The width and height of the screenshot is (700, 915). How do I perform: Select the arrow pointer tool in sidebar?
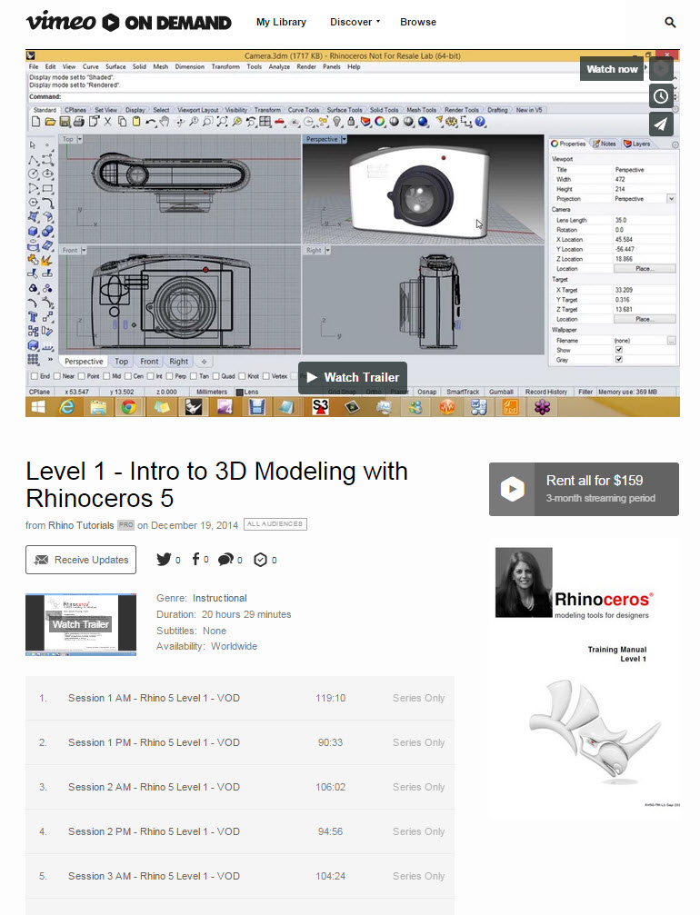click(x=33, y=144)
